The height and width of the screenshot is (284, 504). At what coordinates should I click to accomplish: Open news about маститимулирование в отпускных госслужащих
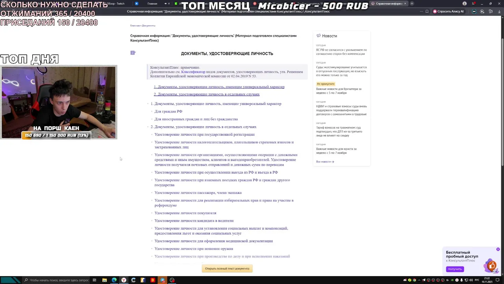(341, 71)
